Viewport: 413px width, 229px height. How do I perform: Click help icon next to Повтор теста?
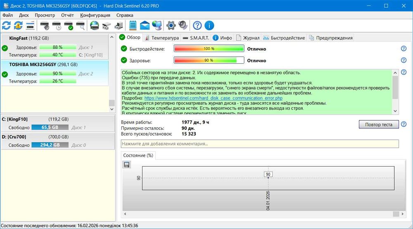pyautogui.click(x=404, y=124)
